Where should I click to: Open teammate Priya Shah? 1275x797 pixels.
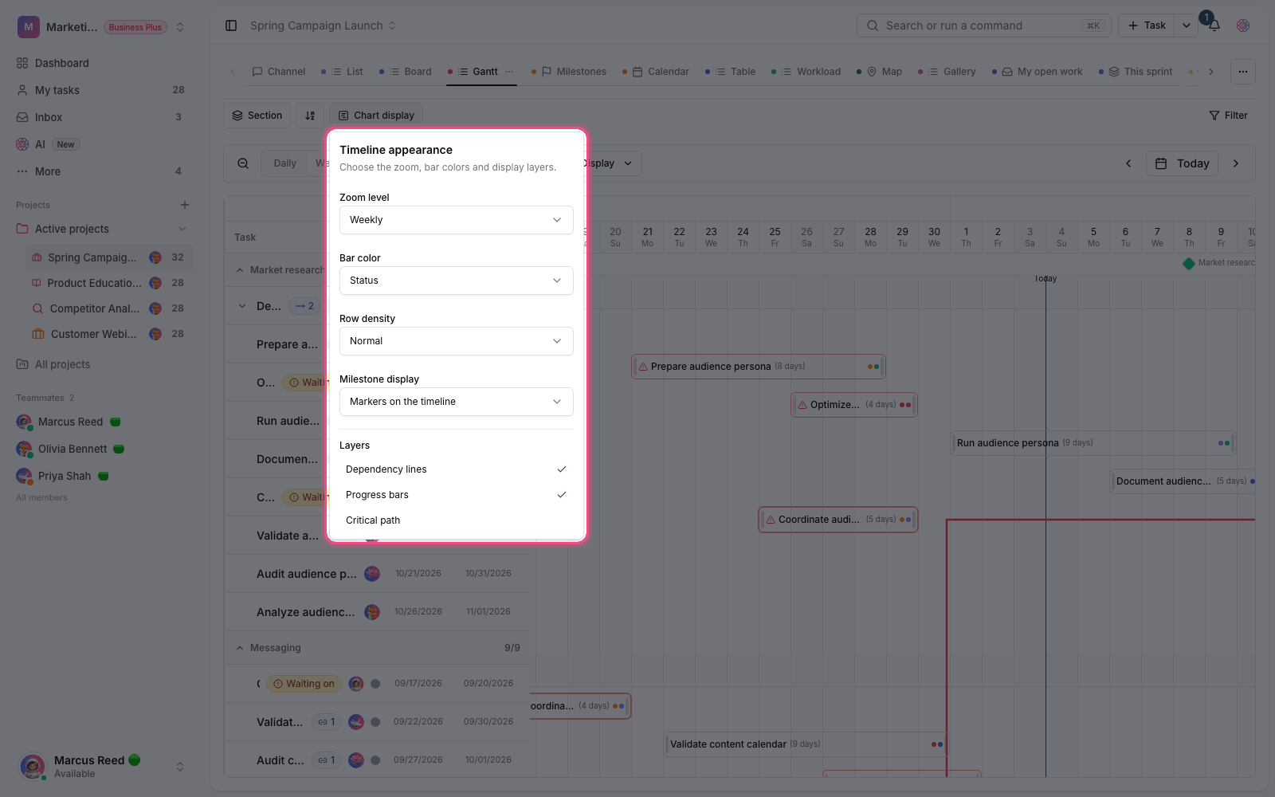(63, 476)
